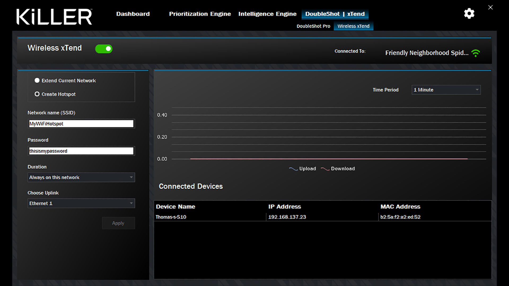Viewport: 509px width, 286px height.
Task: Click the Network name SSID field
Action: (81, 124)
